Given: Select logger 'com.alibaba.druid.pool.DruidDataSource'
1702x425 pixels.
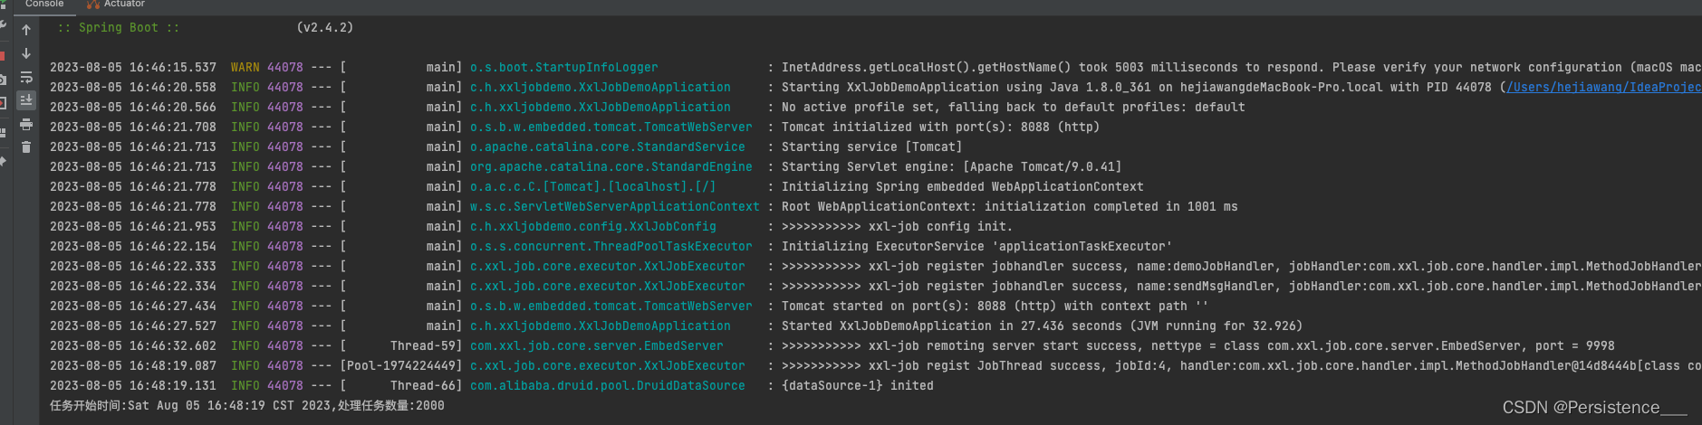Looking at the screenshot, I should click(608, 385).
